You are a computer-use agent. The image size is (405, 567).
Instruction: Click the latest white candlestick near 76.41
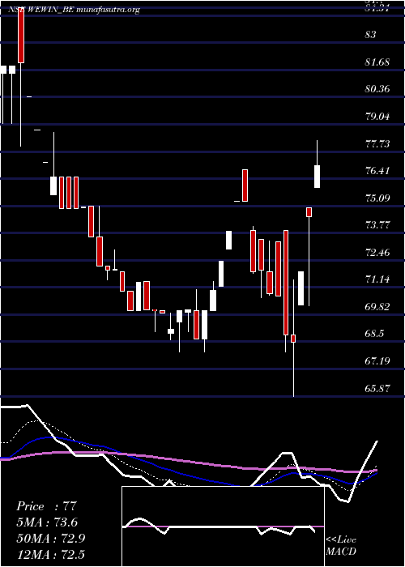tap(318, 177)
